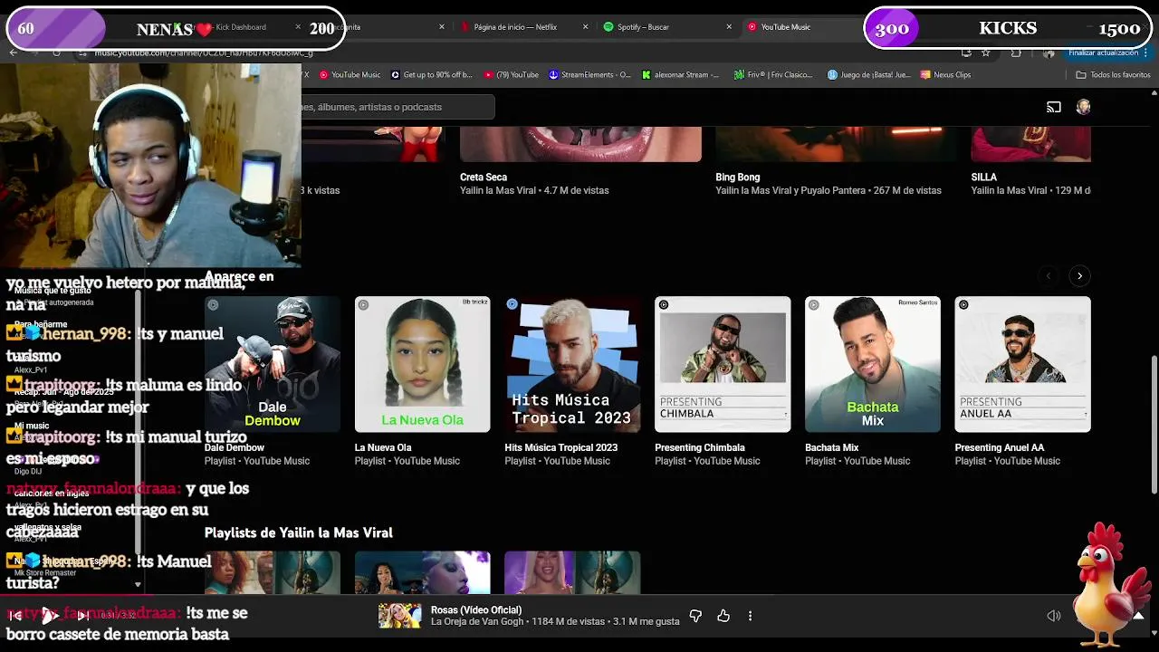Like the song Rosas in player bar
Screen dimensions: 1159x652
723,616
